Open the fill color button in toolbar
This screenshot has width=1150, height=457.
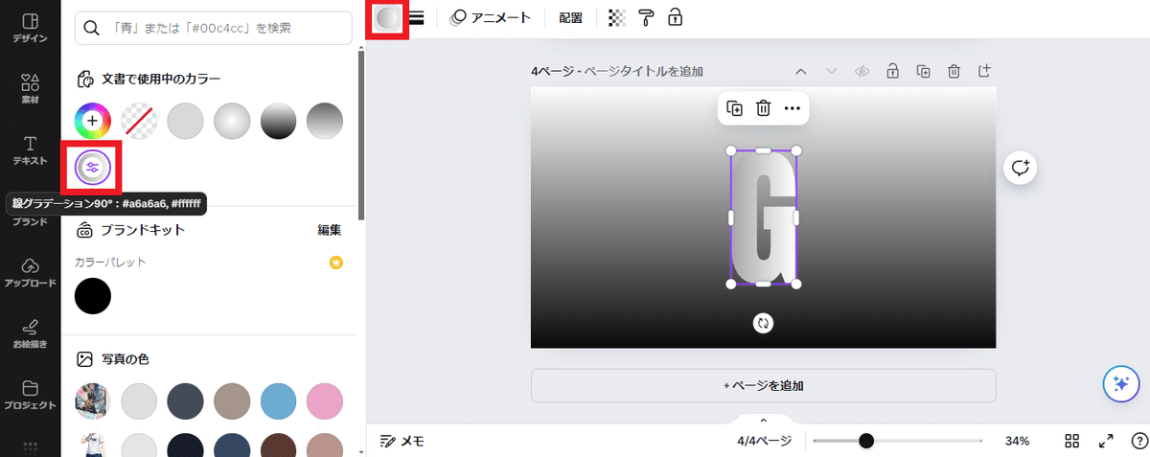coord(388,17)
